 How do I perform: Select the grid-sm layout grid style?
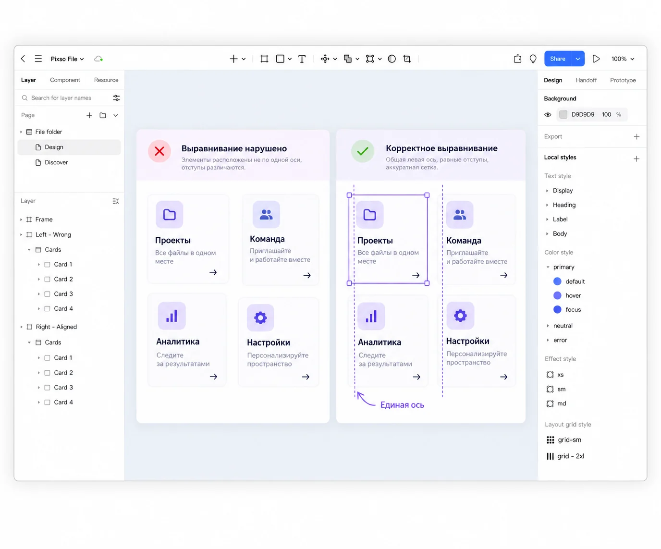[564, 439]
